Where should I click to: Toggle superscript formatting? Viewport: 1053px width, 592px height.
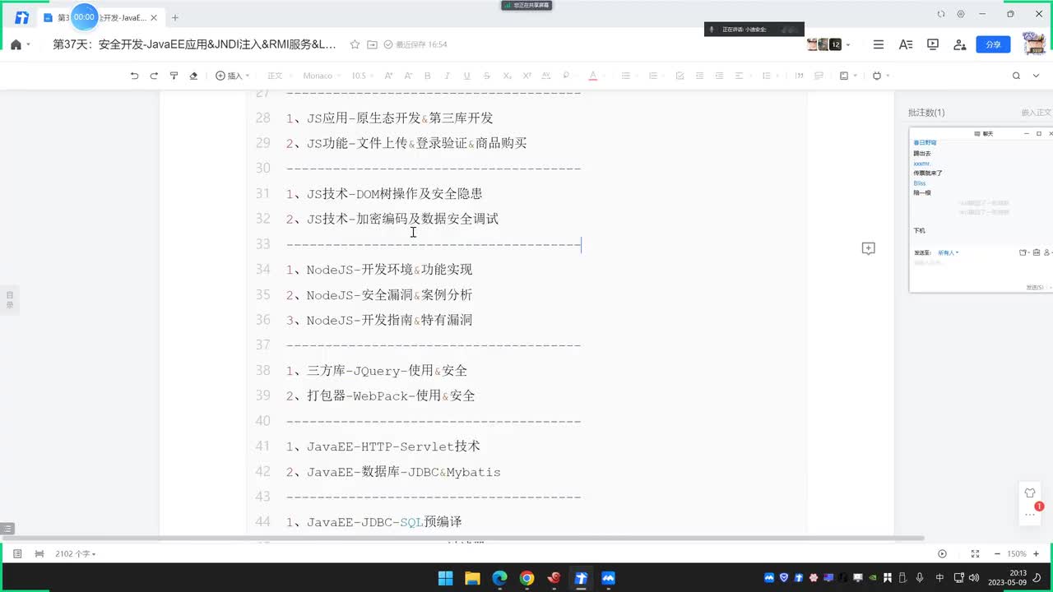click(527, 76)
